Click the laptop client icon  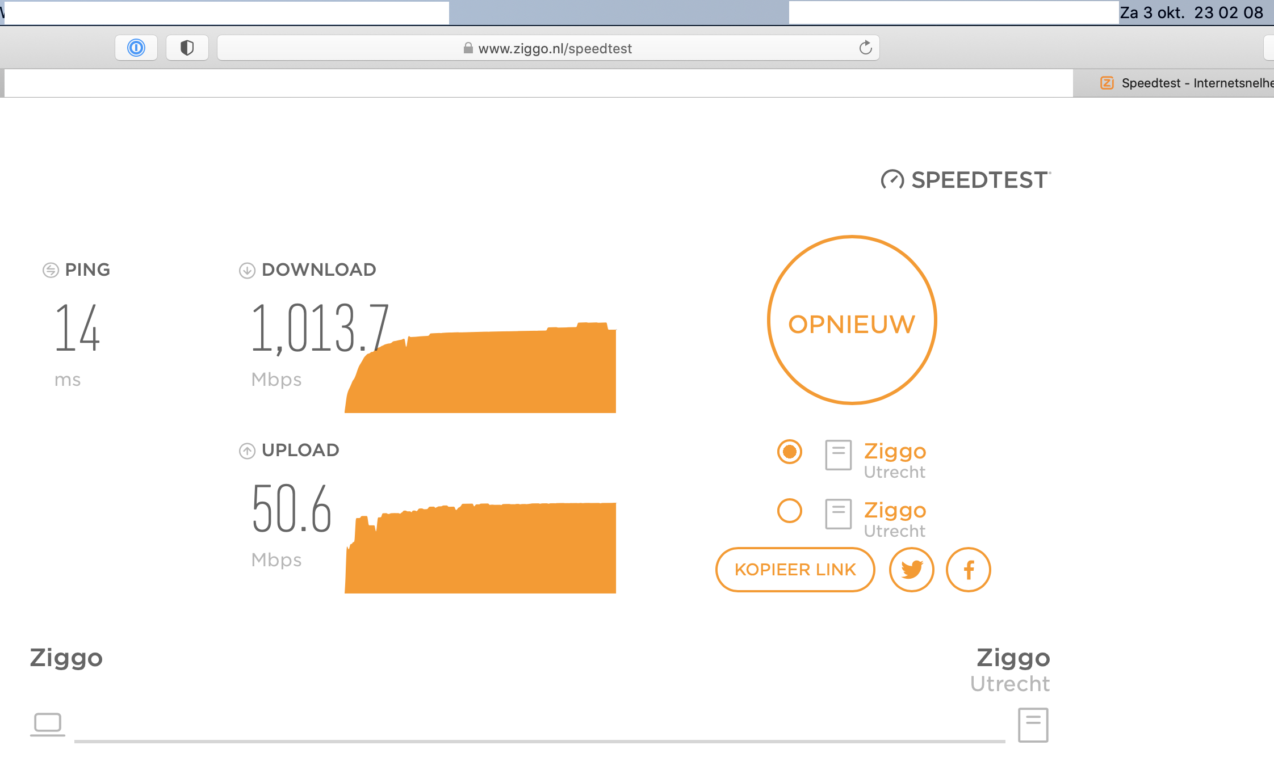[x=48, y=724]
